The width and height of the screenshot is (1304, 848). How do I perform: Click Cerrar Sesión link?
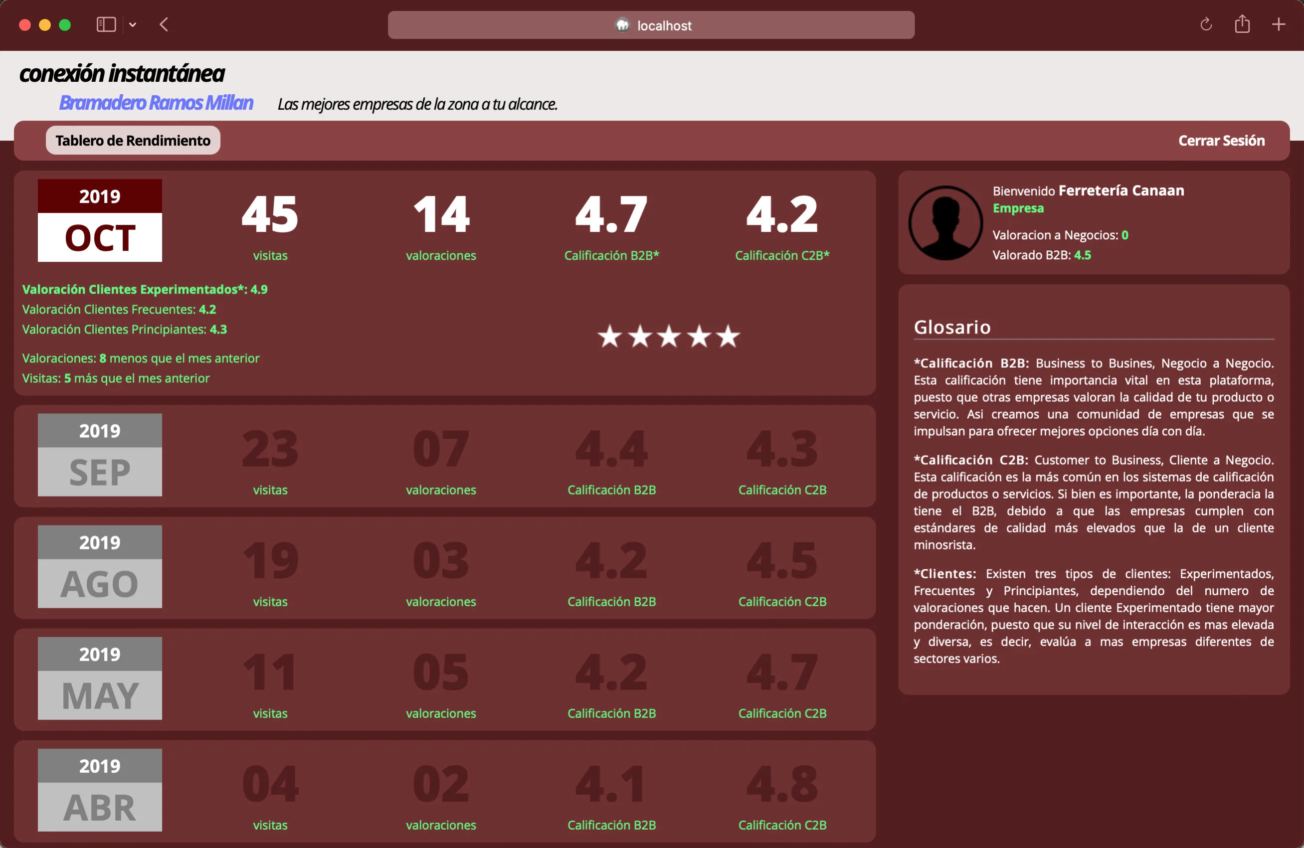coord(1221,141)
